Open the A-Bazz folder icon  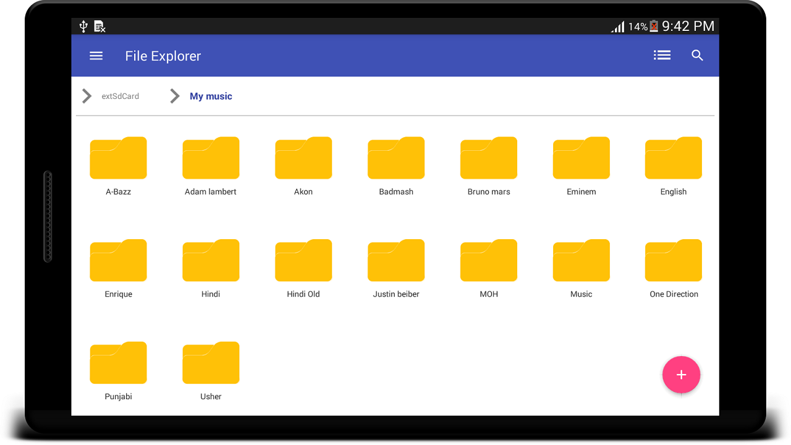click(x=118, y=158)
